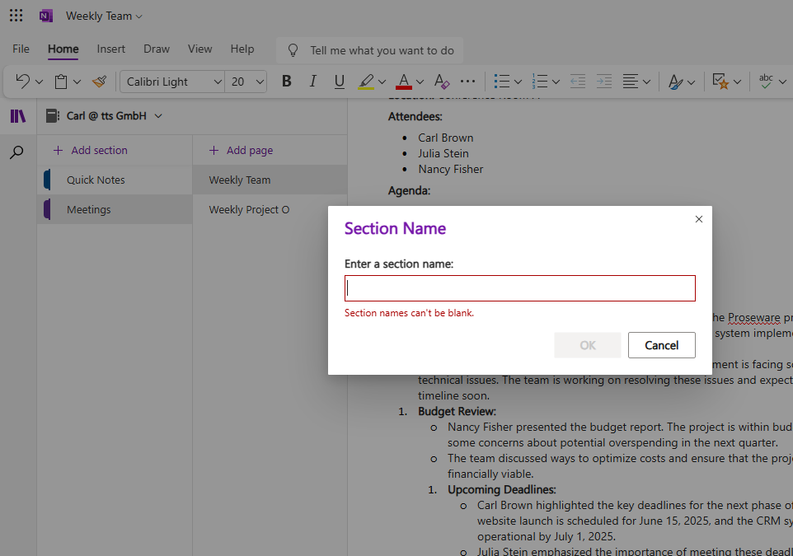Cancel the Section Name dialog
793x556 pixels.
pyautogui.click(x=661, y=345)
